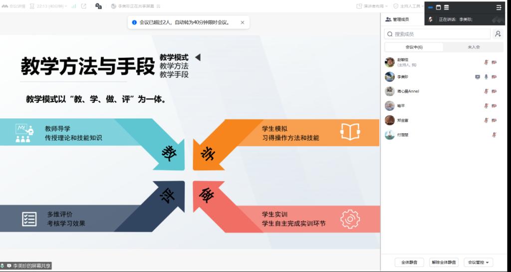Image resolution: width=511 pixels, height=272 pixels.
Task: Toggle 赵敏佳's microphone mute icon
Action: click(486, 62)
